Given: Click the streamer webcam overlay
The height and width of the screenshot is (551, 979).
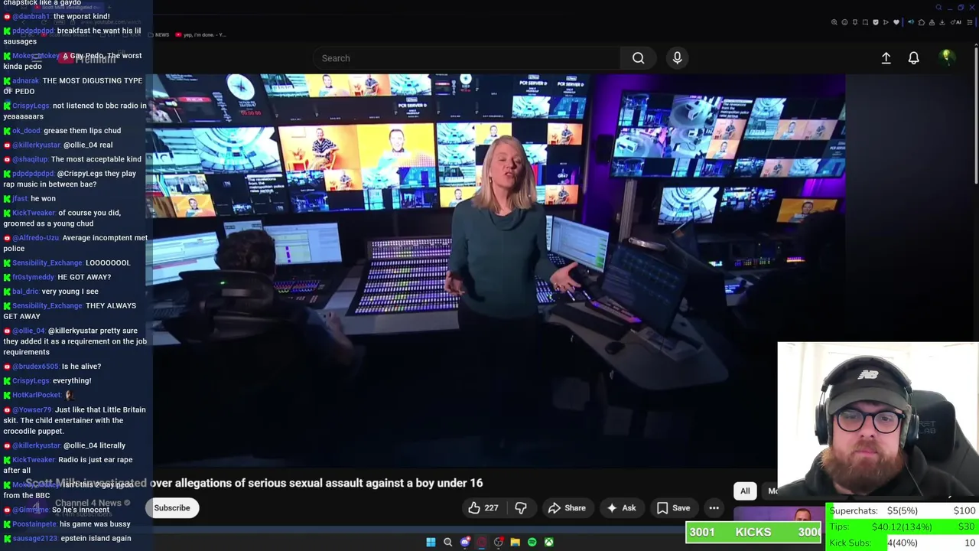Looking at the screenshot, I should (878, 420).
